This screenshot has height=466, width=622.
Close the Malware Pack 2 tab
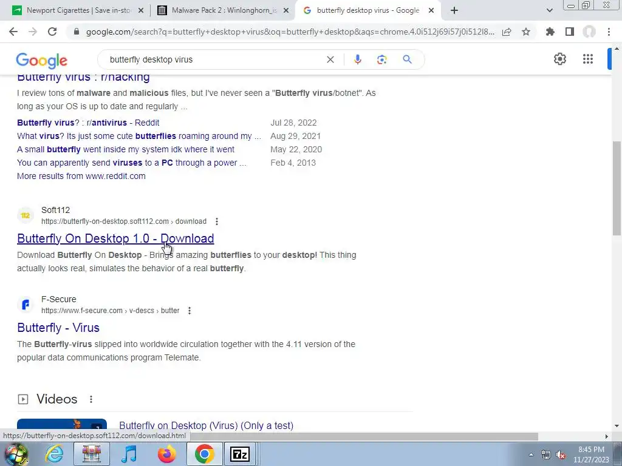pyautogui.click(x=286, y=11)
